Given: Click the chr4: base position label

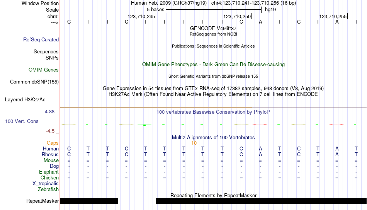Looking at the screenshot, I should point(53,16).
